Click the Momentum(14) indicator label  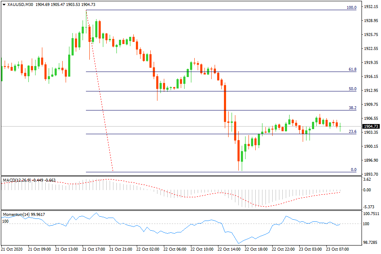pyautogui.click(x=17, y=215)
